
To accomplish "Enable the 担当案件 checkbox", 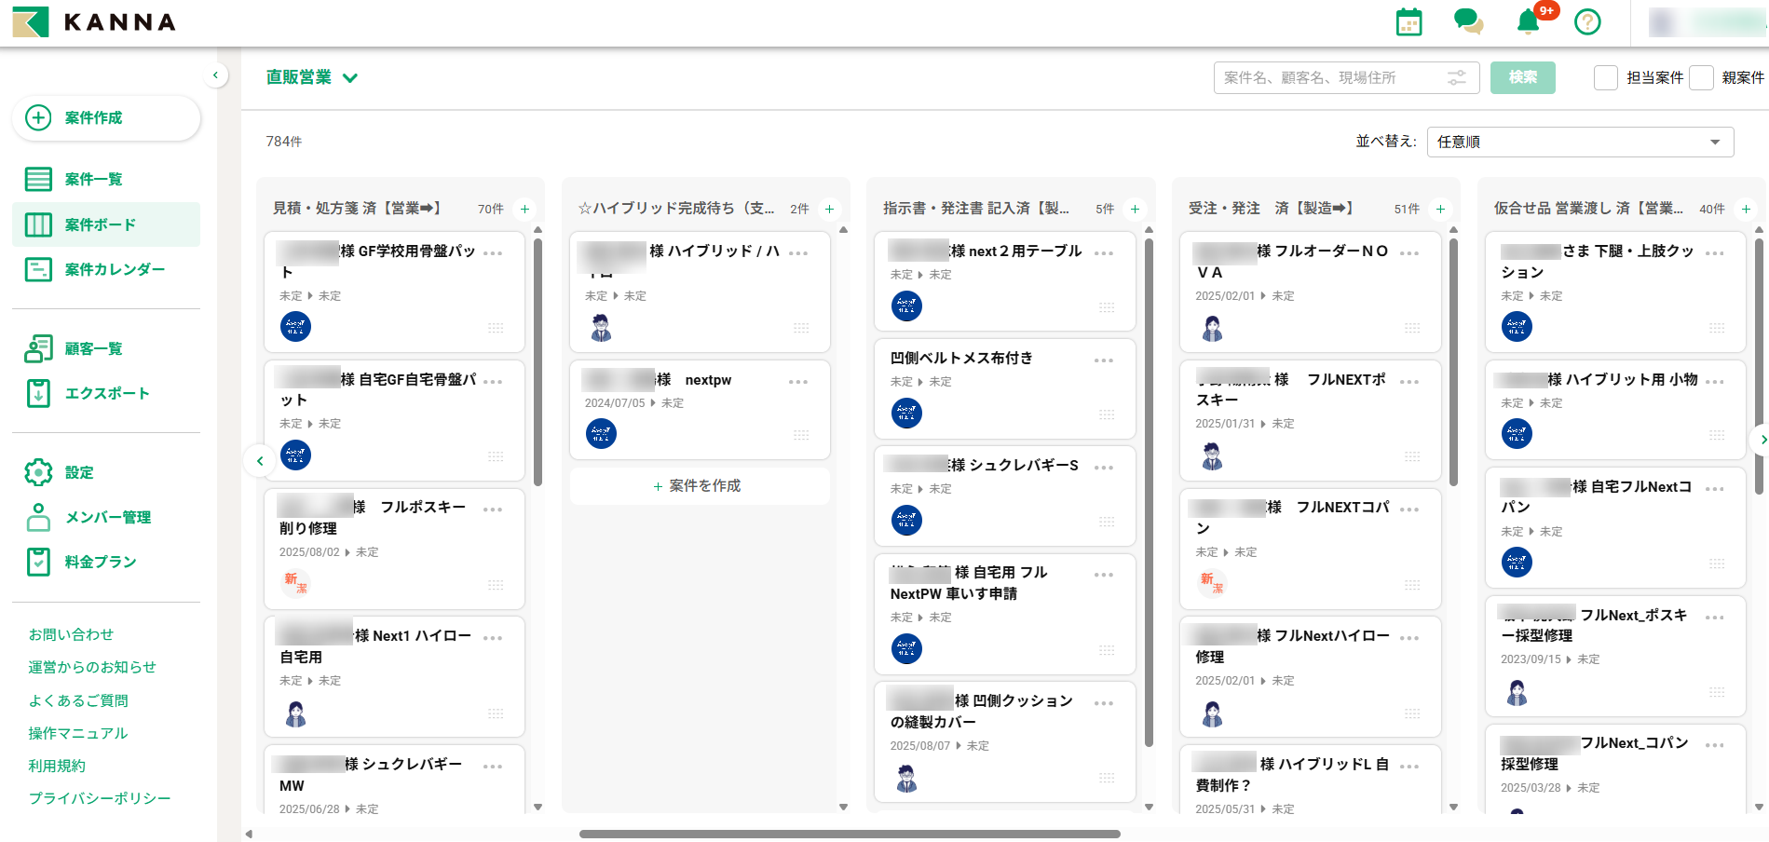I will [1605, 78].
